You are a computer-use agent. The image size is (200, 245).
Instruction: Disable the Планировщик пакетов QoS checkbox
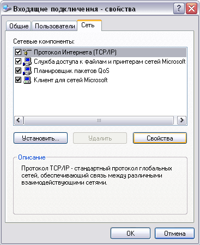18,71
